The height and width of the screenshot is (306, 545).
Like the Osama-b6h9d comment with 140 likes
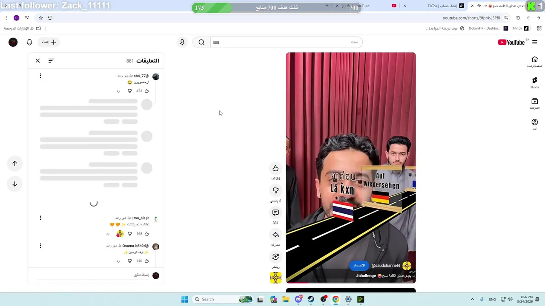[146, 261]
